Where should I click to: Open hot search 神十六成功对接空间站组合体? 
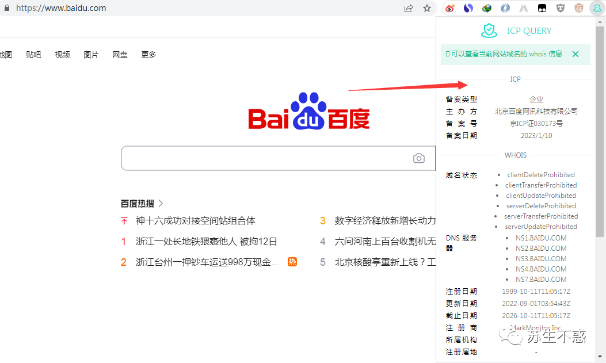[x=196, y=221]
